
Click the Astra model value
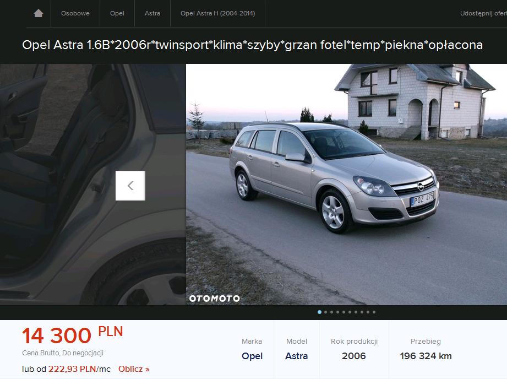pyautogui.click(x=297, y=356)
